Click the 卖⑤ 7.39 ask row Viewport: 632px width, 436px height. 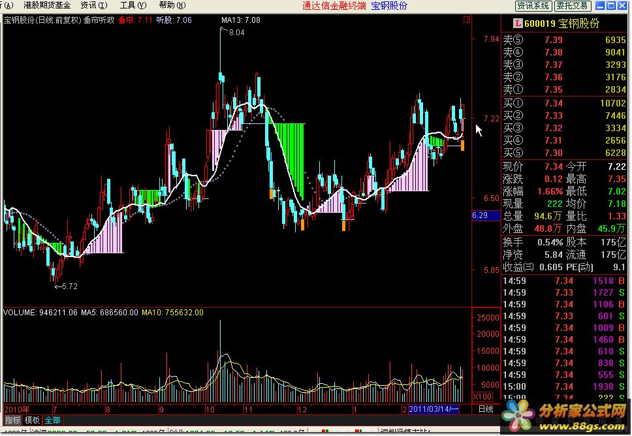point(564,40)
